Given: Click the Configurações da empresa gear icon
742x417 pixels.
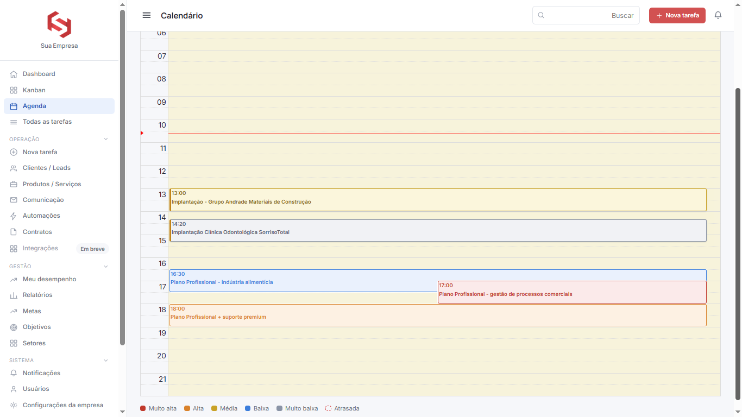Looking at the screenshot, I should pyautogui.click(x=14, y=405).
